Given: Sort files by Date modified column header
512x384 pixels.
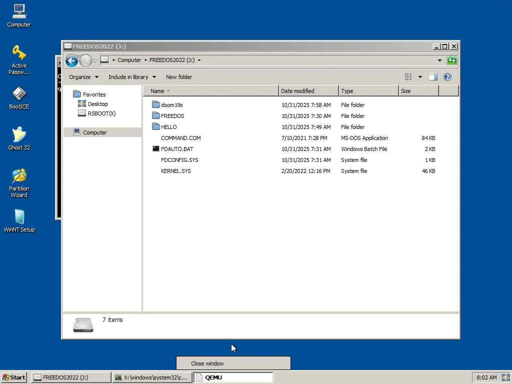Looking at the screenshot, I should click(308, 91).
